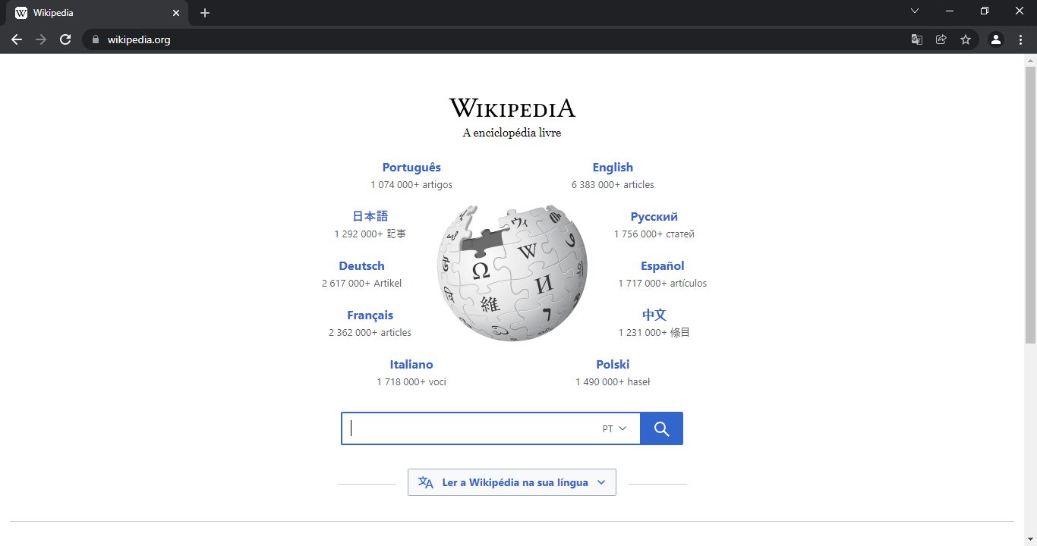Click the browser back arrow
Viewport: 1037px width, 546px height.
pyautogui.click(x=17, y=39)
